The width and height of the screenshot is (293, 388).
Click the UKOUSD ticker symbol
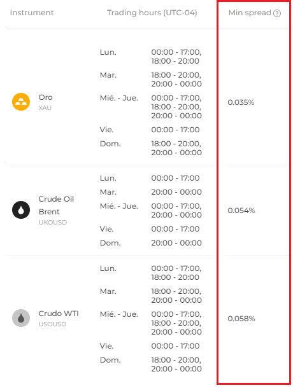click(53, 222)
